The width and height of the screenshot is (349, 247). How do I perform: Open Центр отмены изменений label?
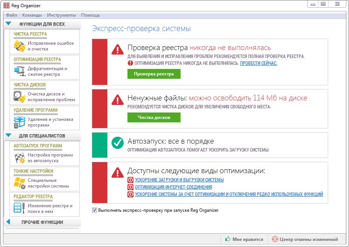(309, 239)
